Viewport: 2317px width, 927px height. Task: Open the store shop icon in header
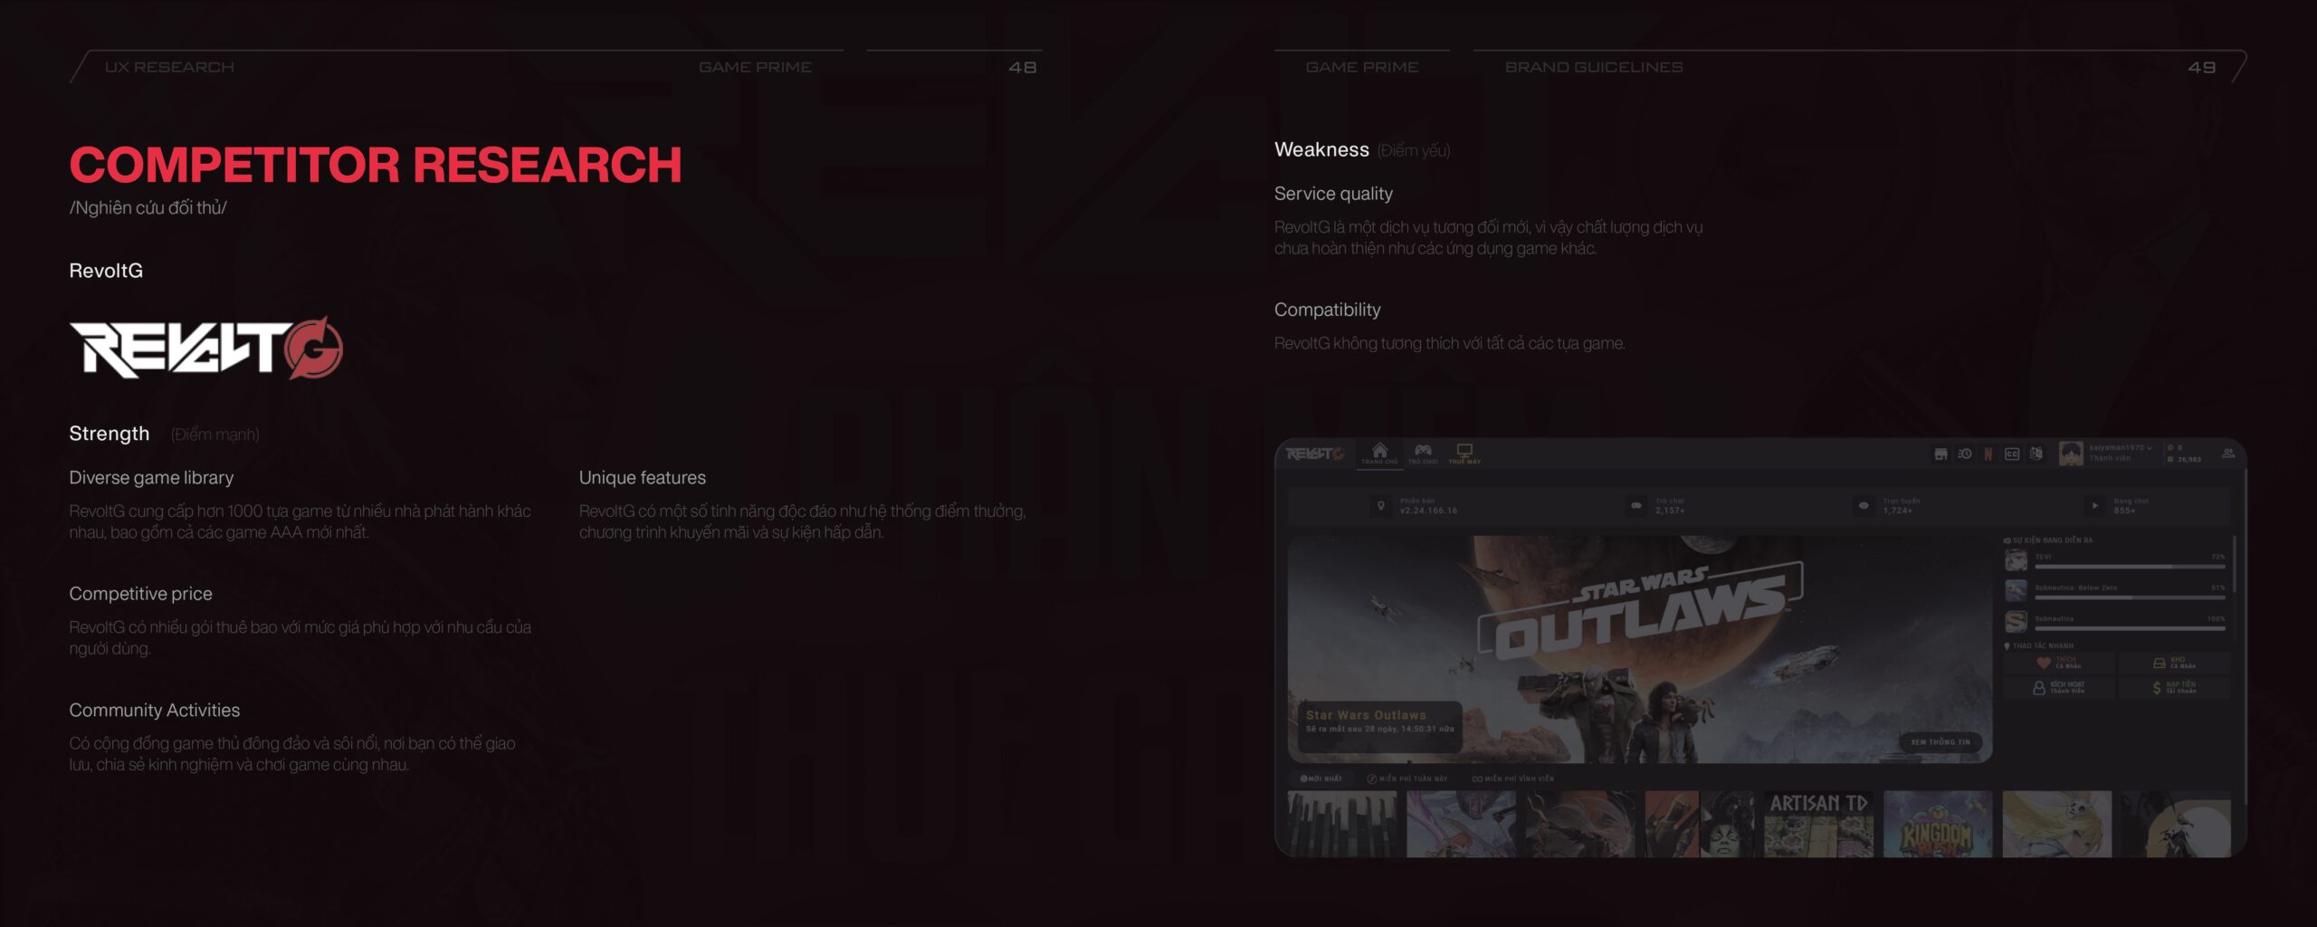point(1940,454)
